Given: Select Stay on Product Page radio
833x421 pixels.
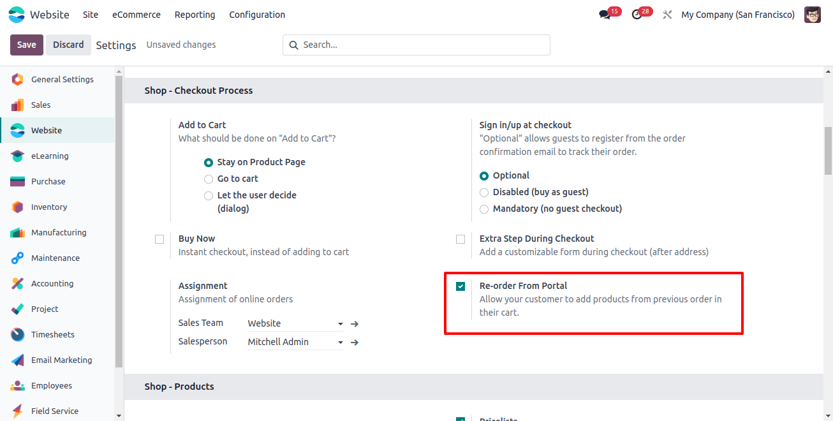Looking at the screenshot, I should tap(209, 163).
